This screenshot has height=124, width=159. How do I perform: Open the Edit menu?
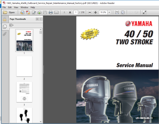pos(10,7)
